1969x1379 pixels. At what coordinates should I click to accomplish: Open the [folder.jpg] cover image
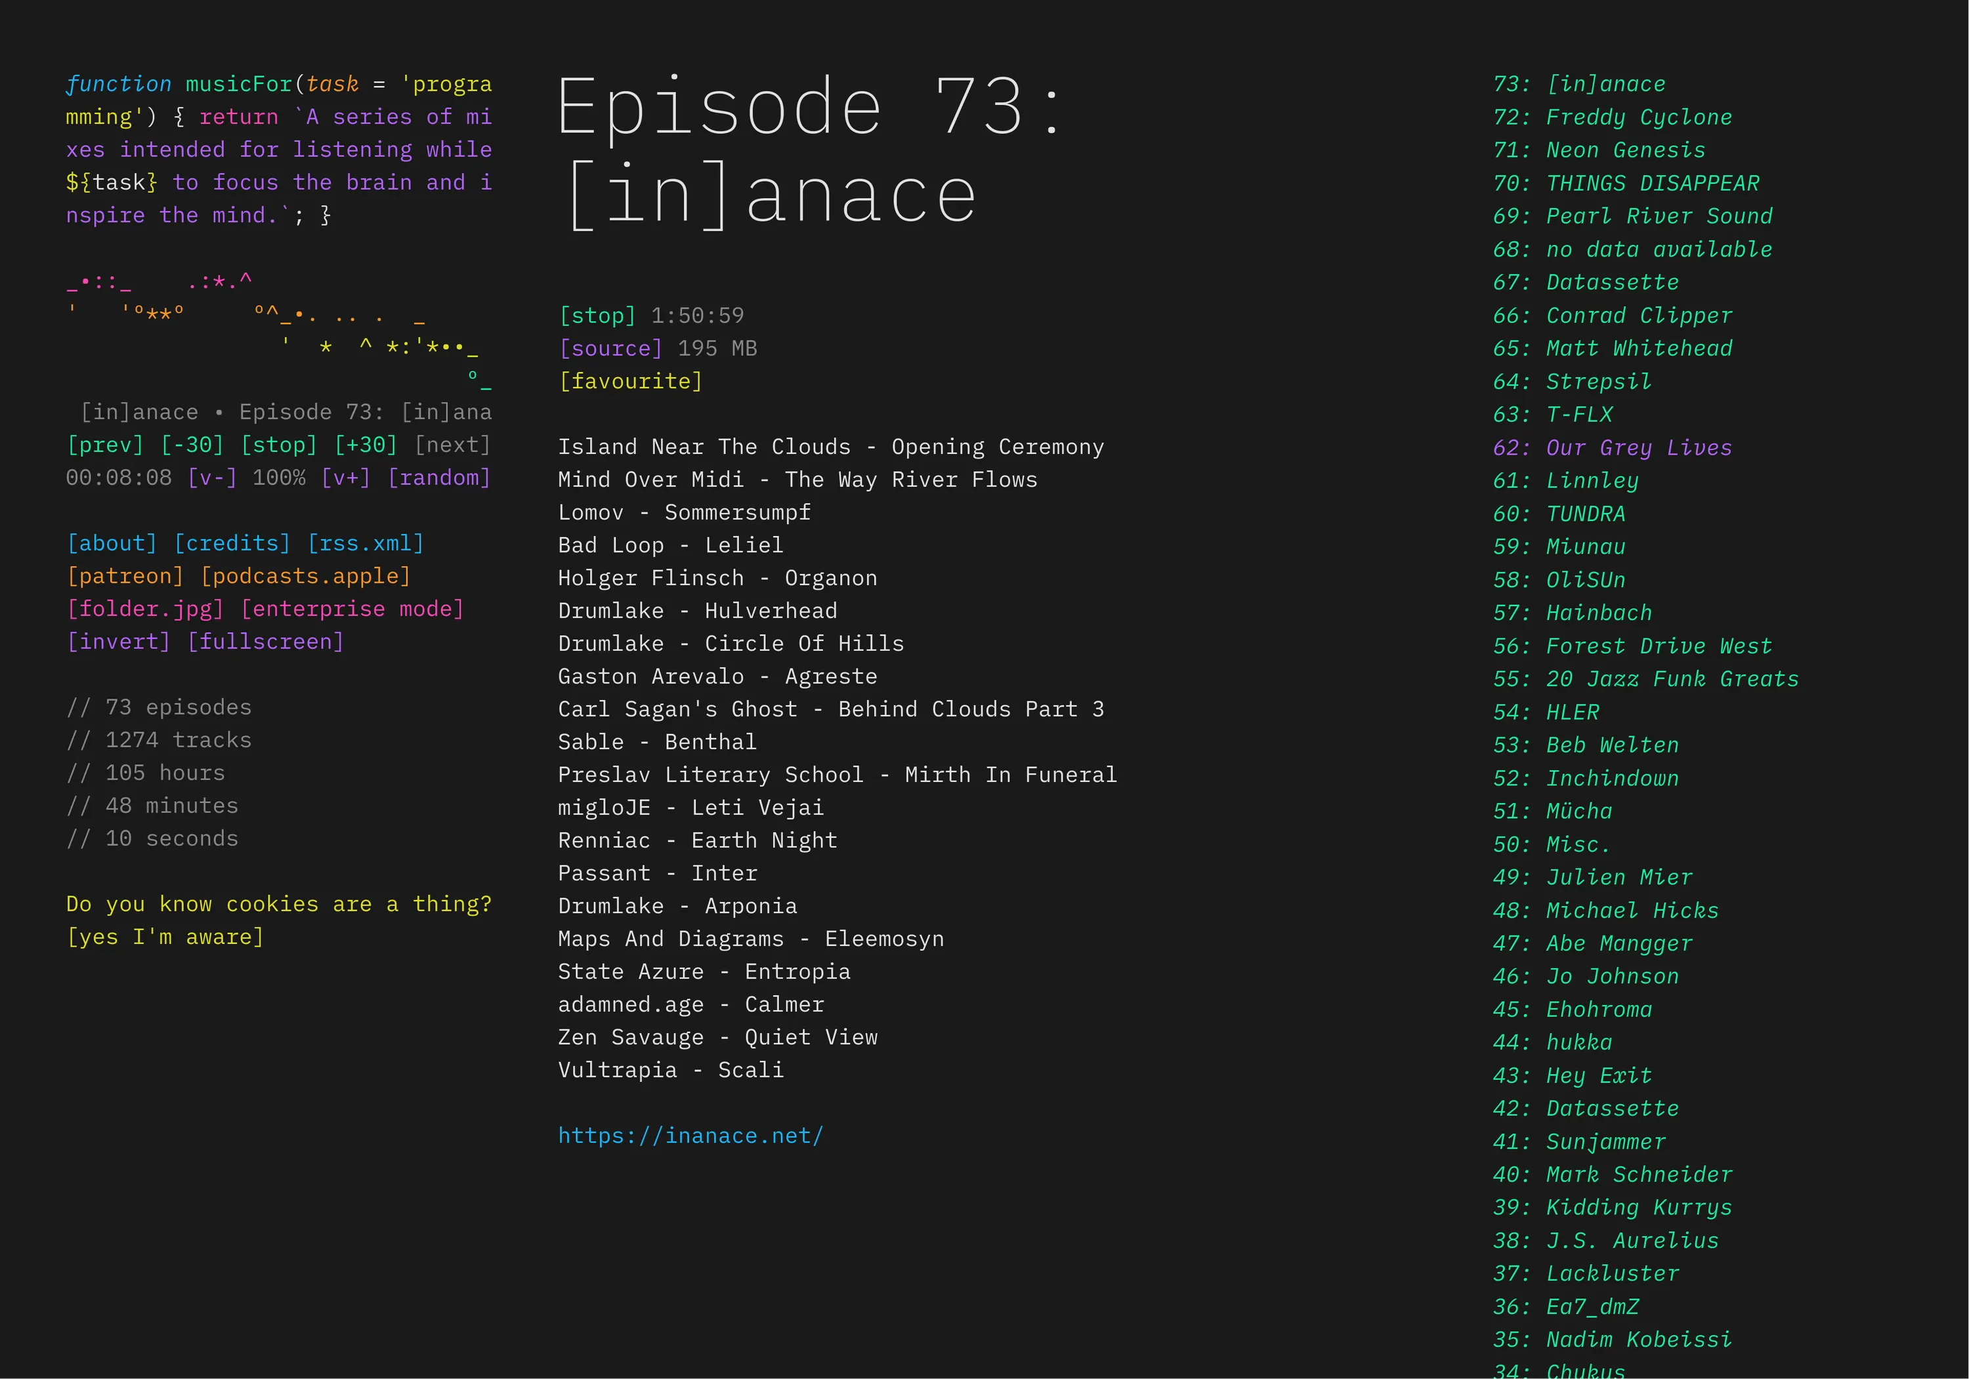click(x=145, y=609)
